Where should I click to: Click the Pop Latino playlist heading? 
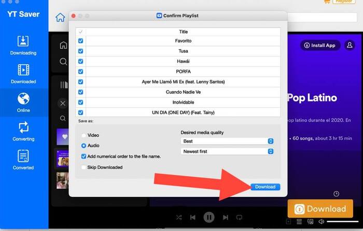312,98
